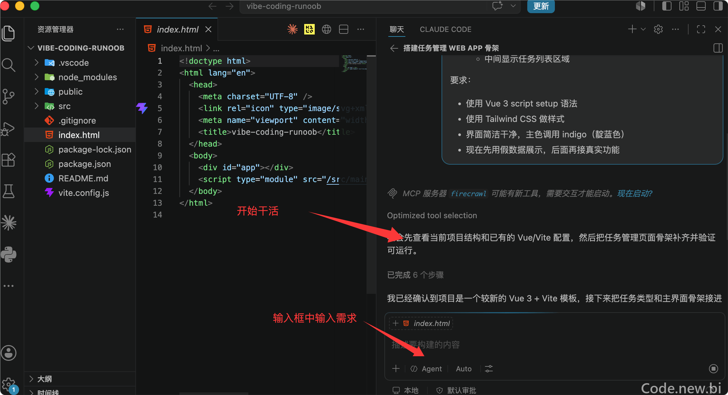Click the vibe-coding-runoob command center search
Screen dimensions: 728x395
click(x=365, y=6)
